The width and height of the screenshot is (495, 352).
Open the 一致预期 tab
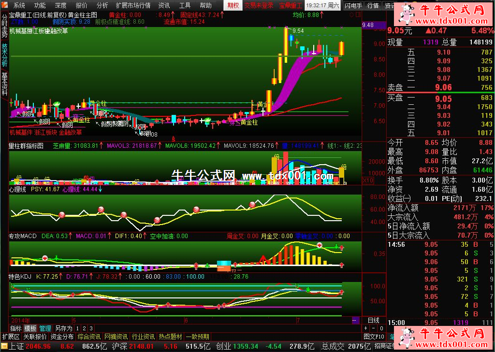tap(197, 337)
